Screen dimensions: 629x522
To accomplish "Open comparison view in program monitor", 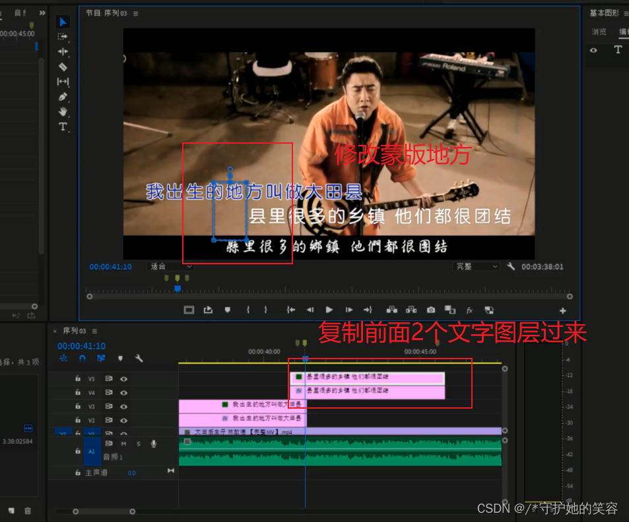I will 450,310.
